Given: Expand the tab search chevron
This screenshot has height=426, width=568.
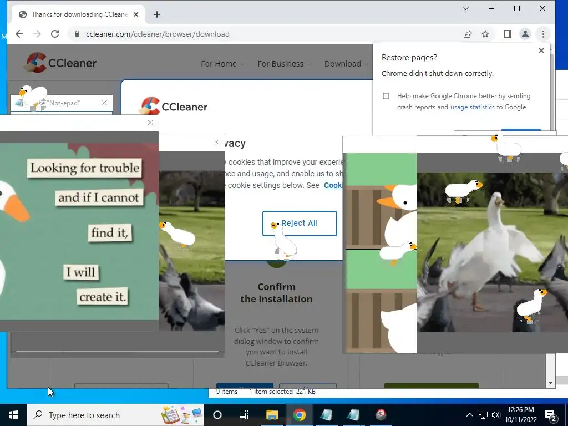Looking at the screenshot, I should 466,8.
